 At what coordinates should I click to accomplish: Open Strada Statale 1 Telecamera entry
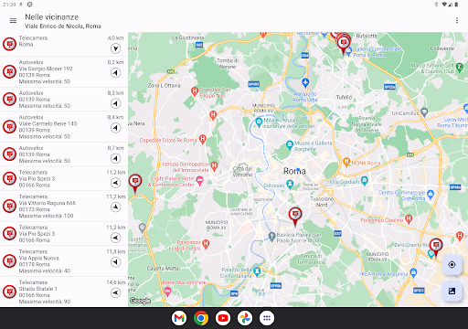coord(64,292)
